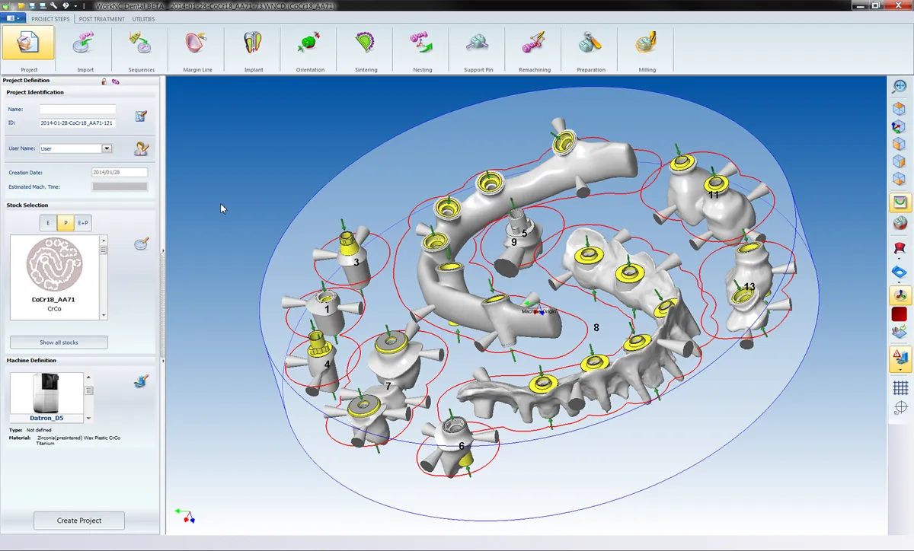
Task: Toggle the E stock filter button
Action: pyautogui.click(x=48, y=223)
